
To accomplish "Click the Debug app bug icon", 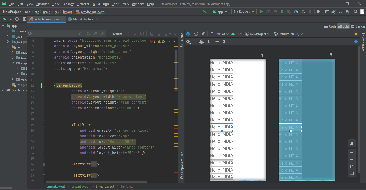I will (282, 12).
